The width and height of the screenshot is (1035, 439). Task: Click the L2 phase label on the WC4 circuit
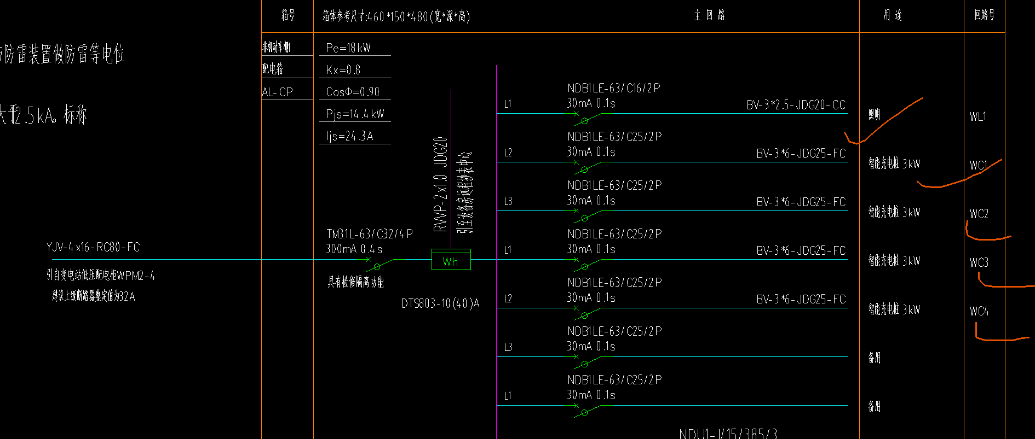pyautogui.click(x=508, y=298)
